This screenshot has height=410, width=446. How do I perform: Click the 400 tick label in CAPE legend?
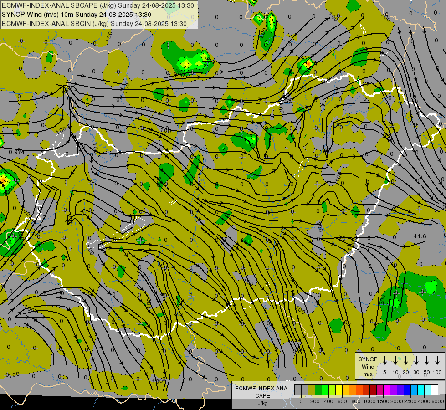328,401
